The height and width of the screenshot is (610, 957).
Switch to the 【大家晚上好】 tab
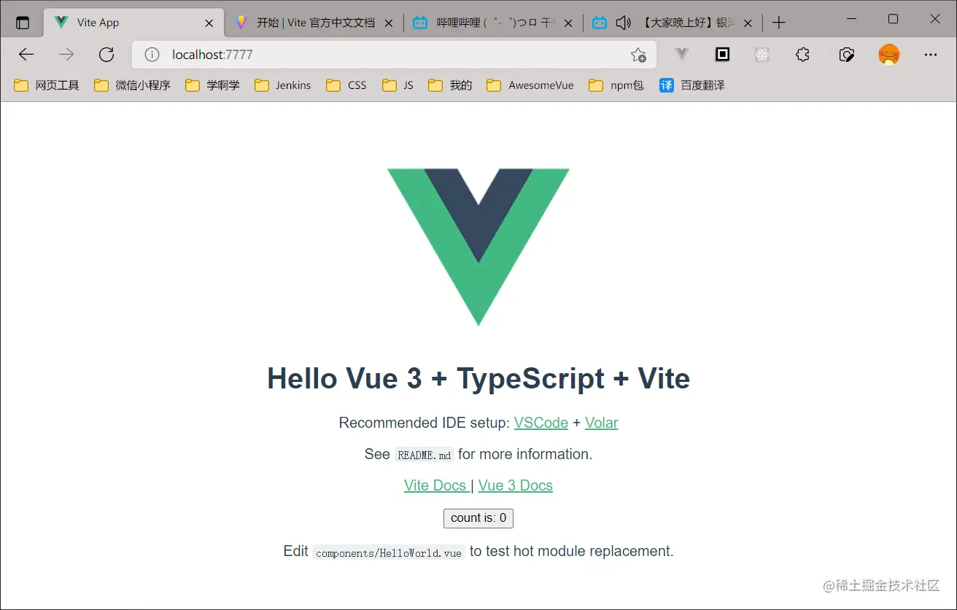(673, 23)
